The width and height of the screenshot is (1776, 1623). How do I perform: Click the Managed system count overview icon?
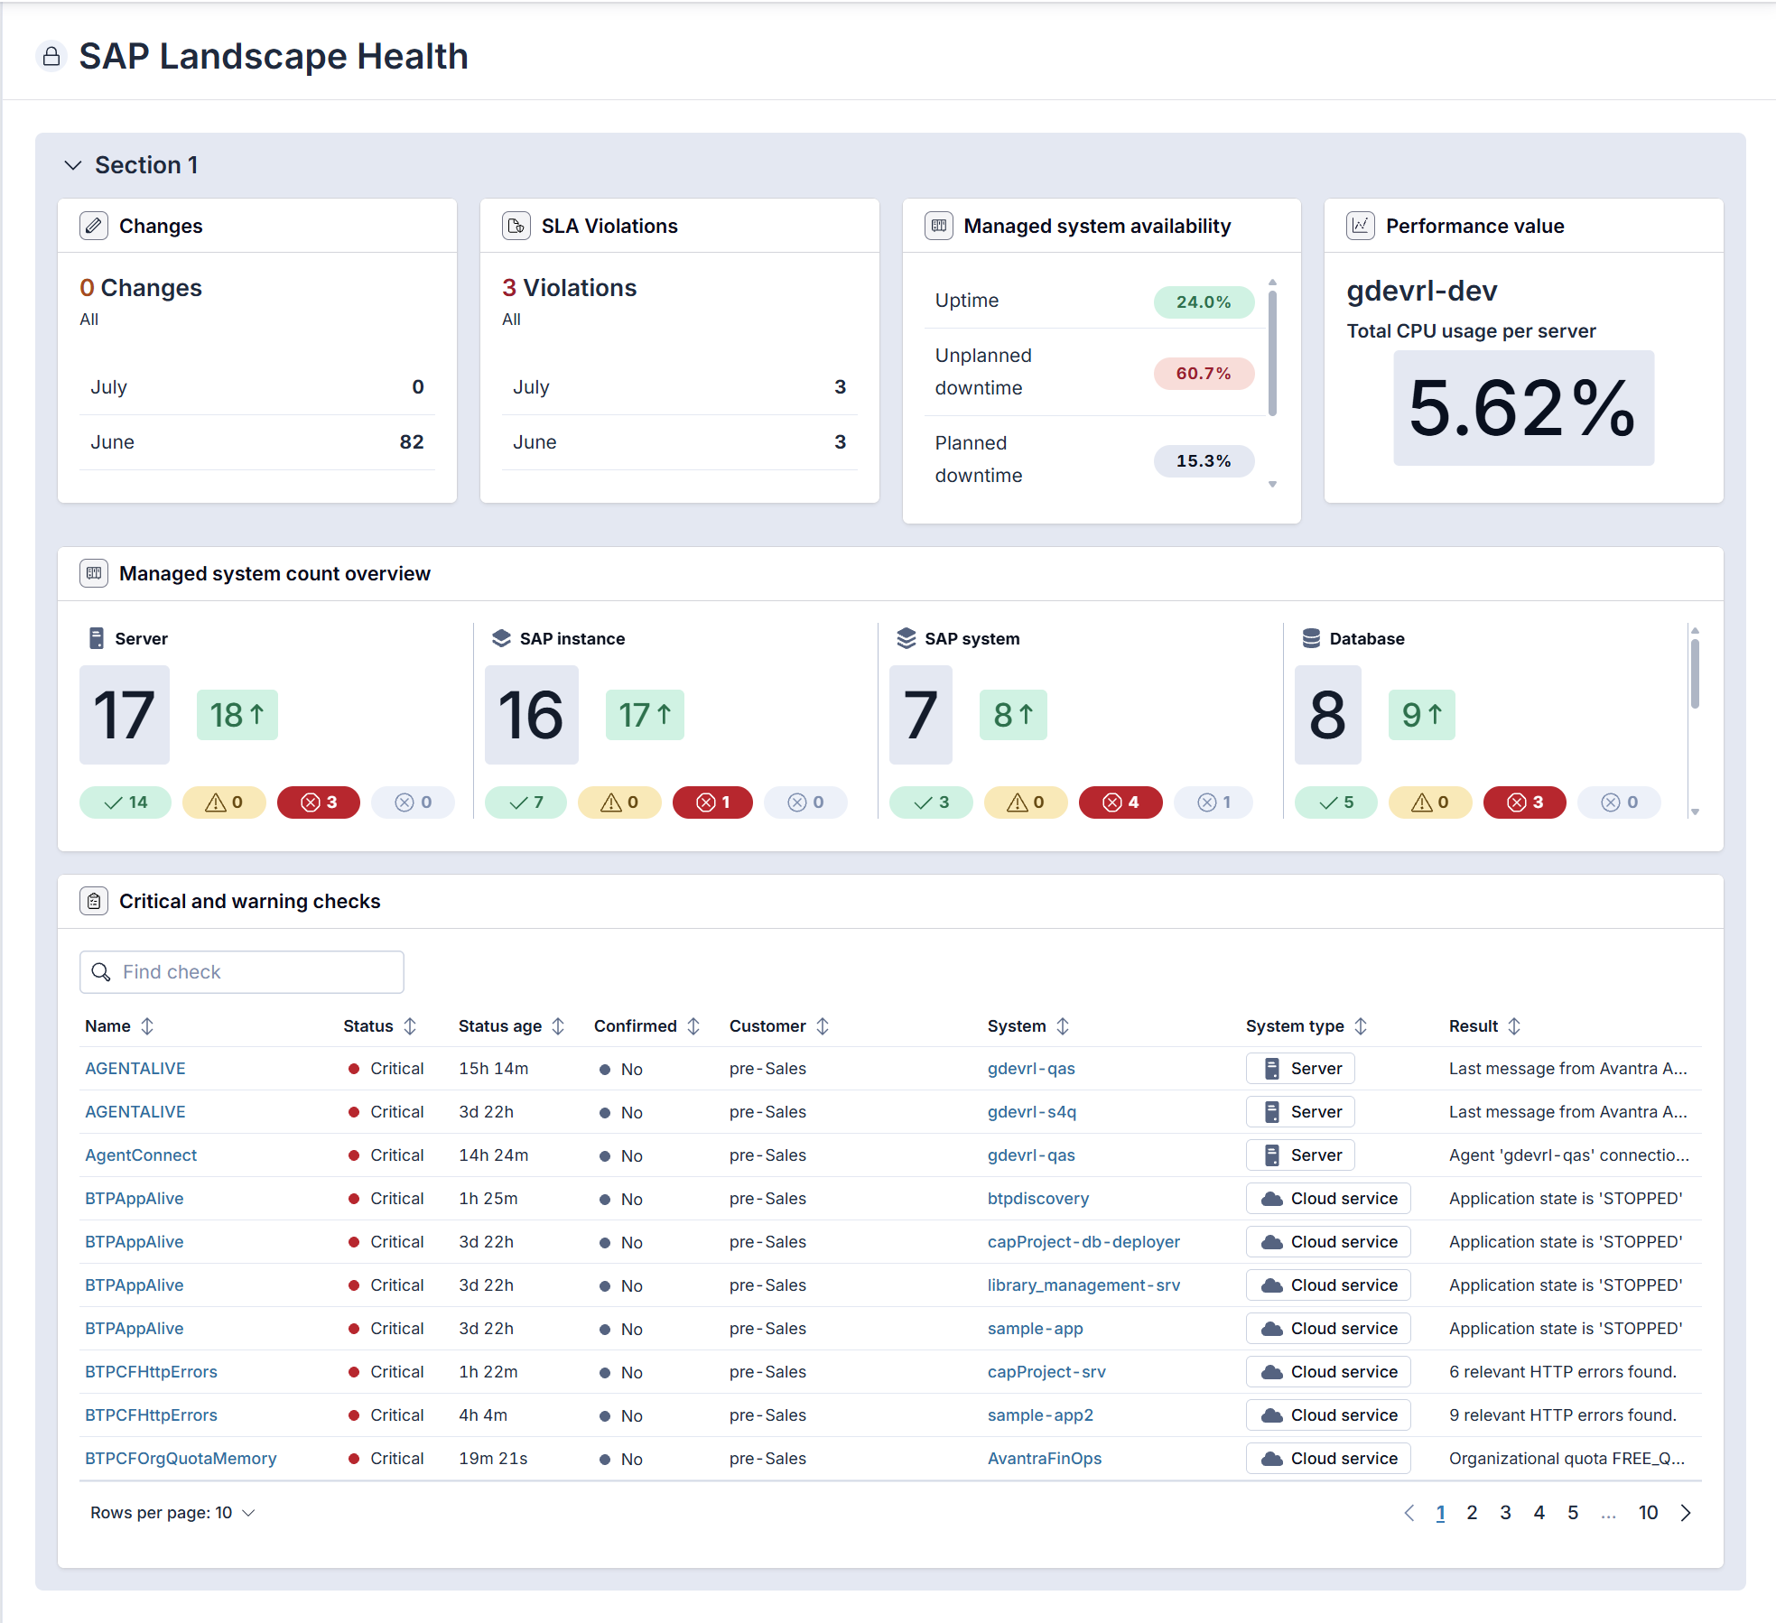94,573
